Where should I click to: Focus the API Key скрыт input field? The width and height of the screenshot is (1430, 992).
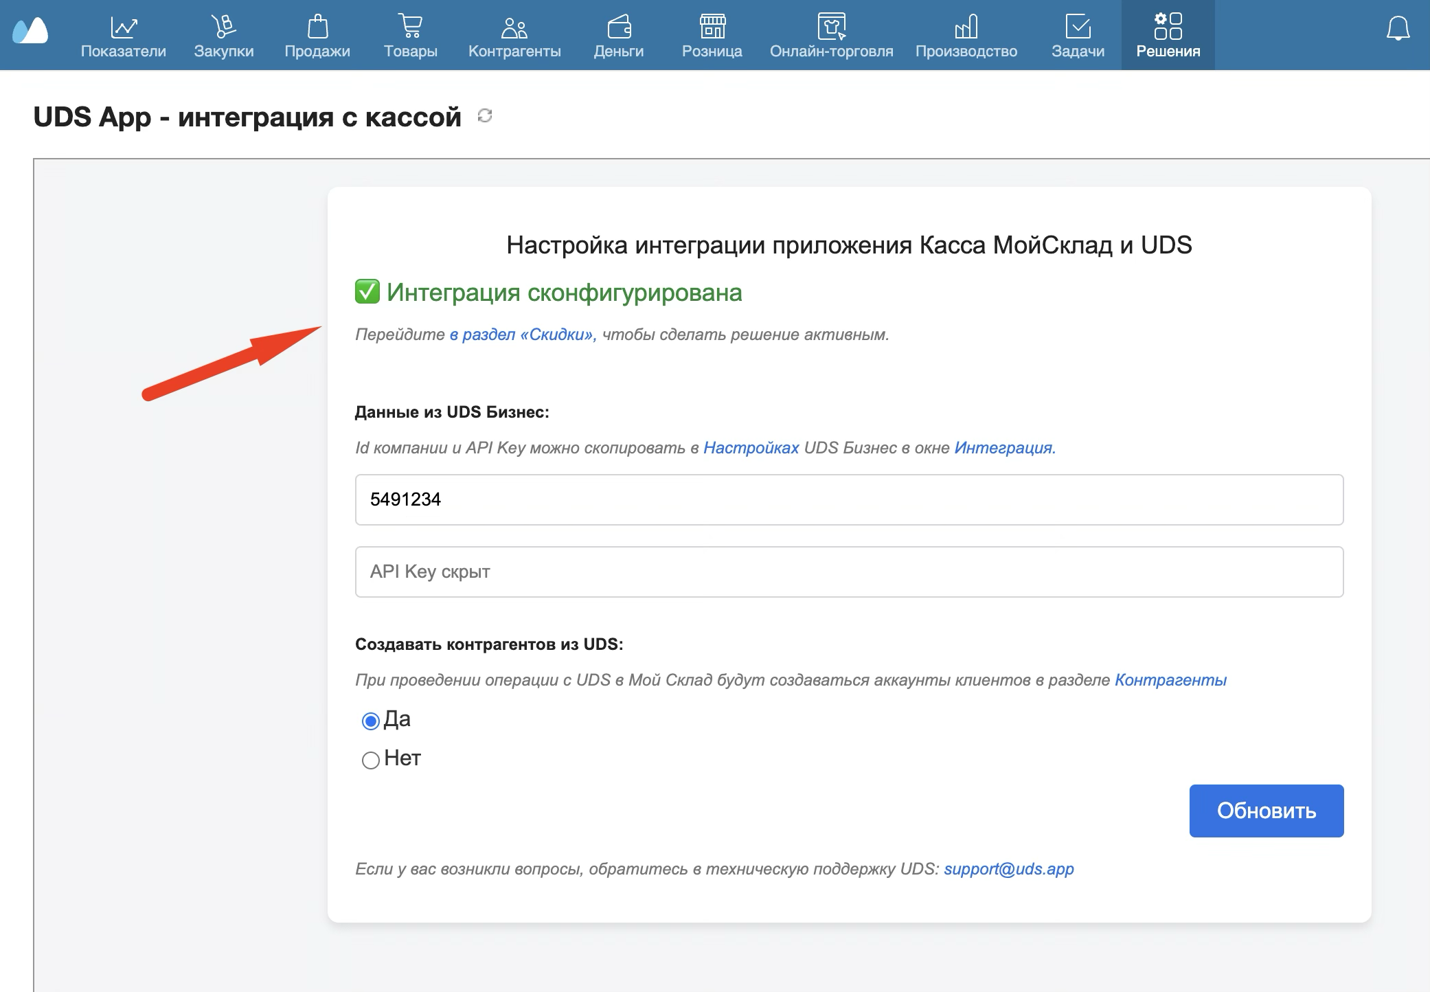point(849,572)
